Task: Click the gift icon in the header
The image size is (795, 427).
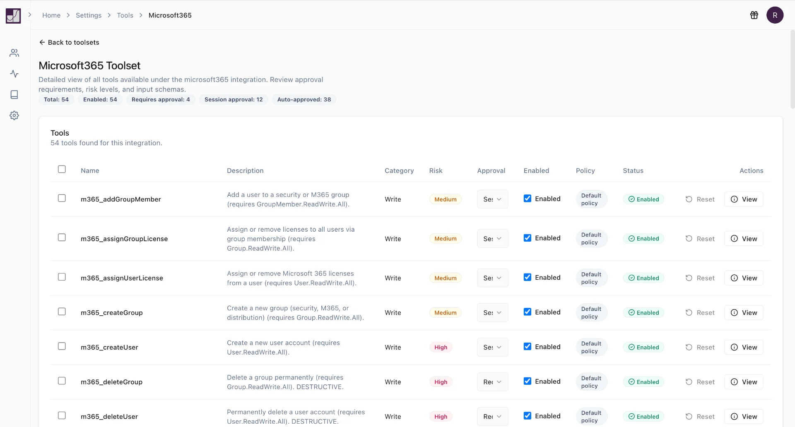Action: (754, 15)
